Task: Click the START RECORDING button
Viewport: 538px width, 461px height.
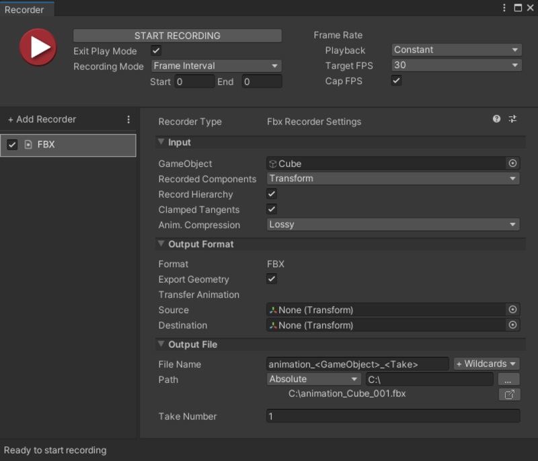Action: 177,36
